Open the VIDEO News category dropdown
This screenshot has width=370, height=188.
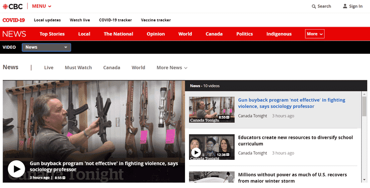pos(46,47)
